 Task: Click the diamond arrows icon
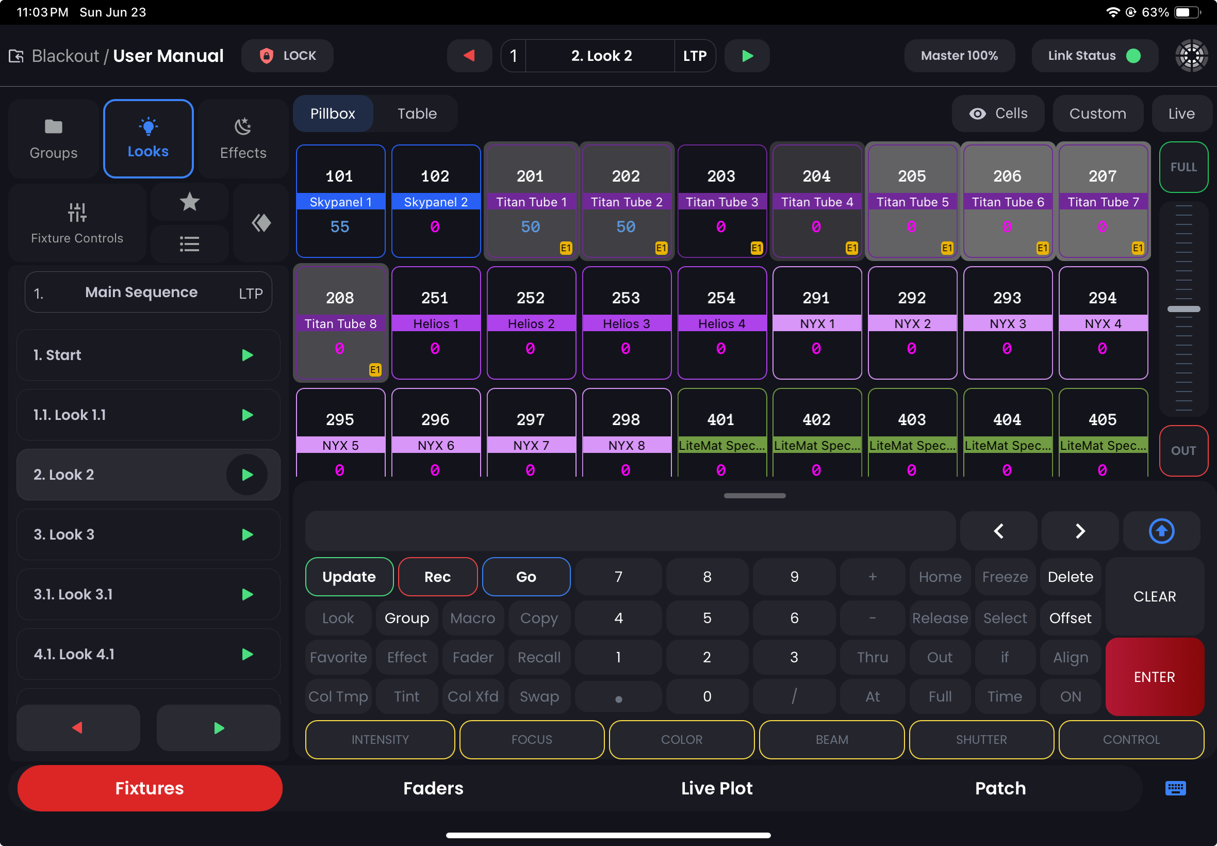[x=260, y=223]
